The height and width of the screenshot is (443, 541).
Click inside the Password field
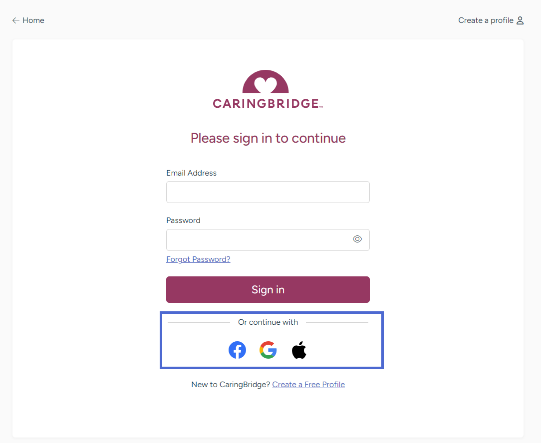click(258, 240)
